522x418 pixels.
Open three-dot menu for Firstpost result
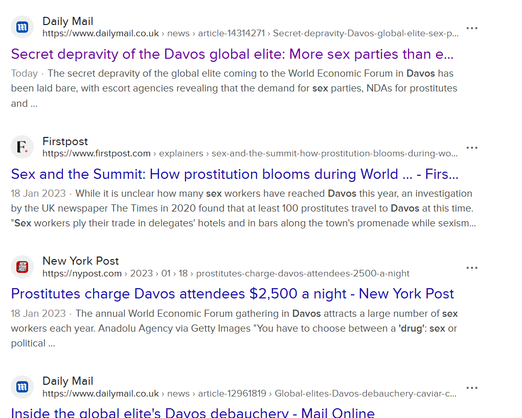pos(472,148)
